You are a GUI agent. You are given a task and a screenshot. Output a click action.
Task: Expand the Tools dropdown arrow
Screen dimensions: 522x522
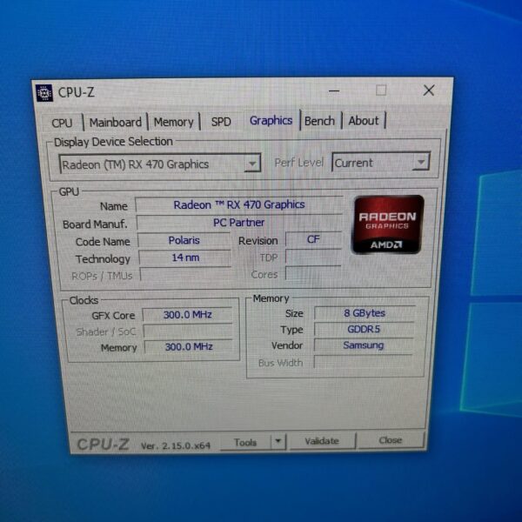pos(278,441)
